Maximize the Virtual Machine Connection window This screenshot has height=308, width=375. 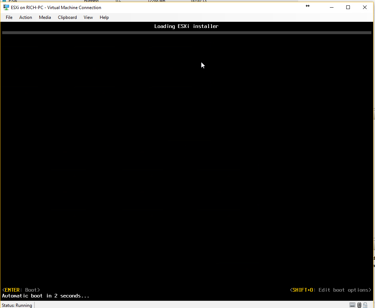click(x=348, y=7)
